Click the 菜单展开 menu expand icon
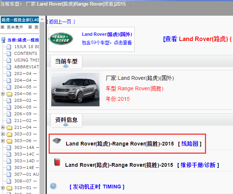Image resolution: width=233 pixels, height=194 pixels. (x=2, y=27)
